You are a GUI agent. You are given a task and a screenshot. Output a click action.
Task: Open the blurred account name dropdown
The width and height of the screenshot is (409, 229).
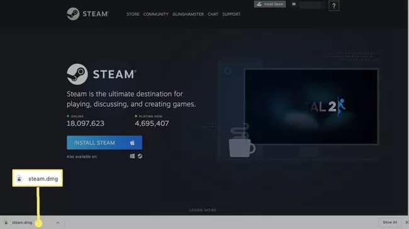[x=312, y=5]
